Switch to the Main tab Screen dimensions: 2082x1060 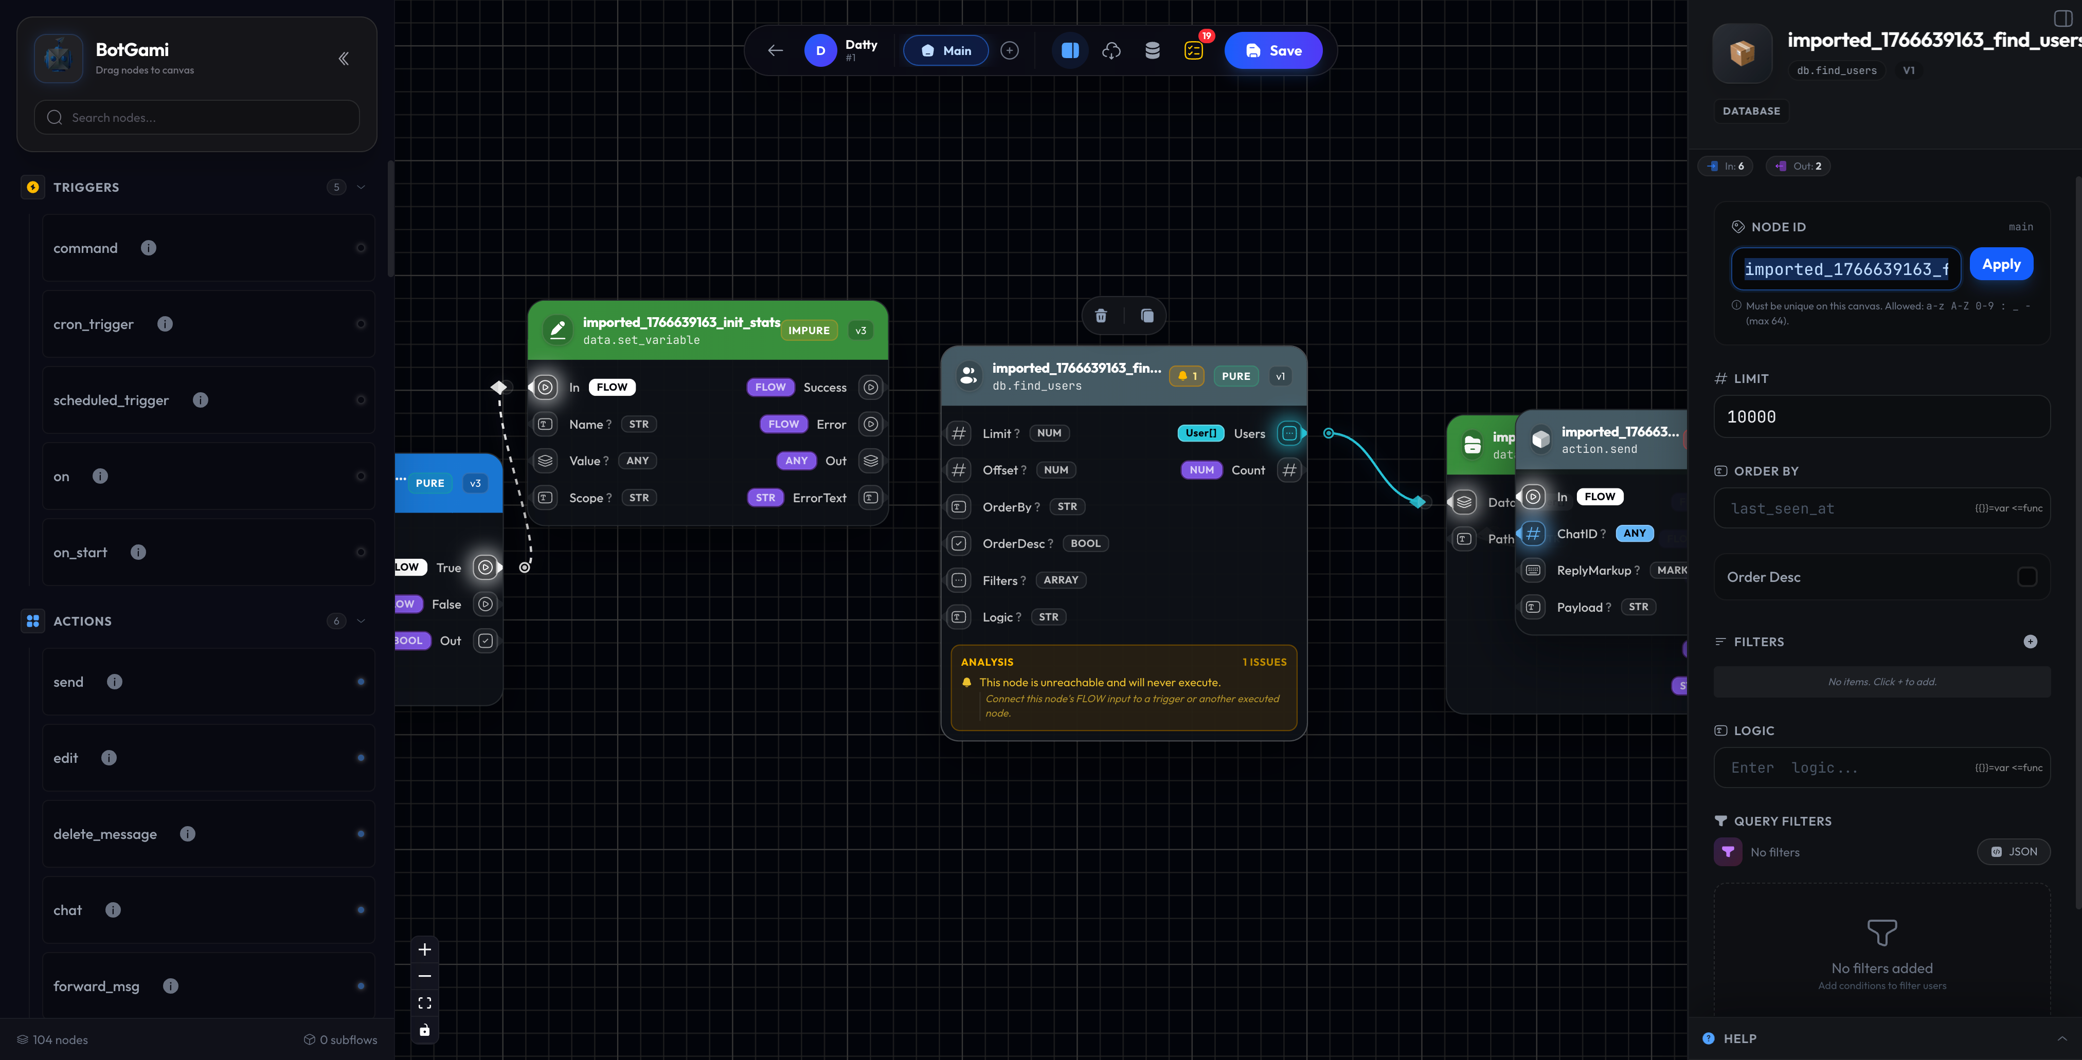[x=946, y=50]
